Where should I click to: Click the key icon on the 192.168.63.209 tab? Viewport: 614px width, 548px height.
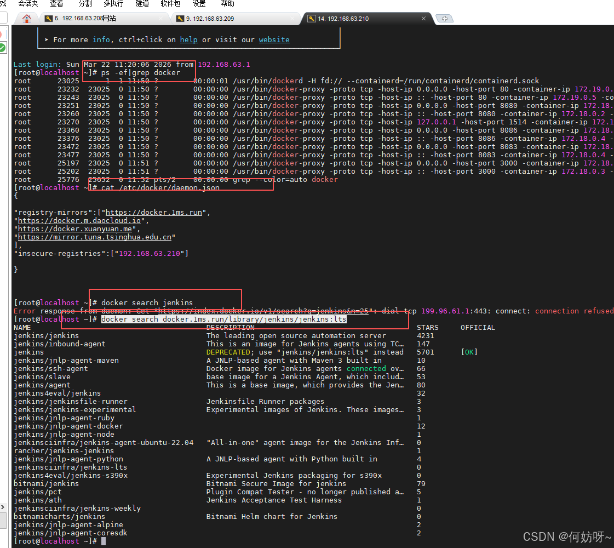click(x=180, y=19)
